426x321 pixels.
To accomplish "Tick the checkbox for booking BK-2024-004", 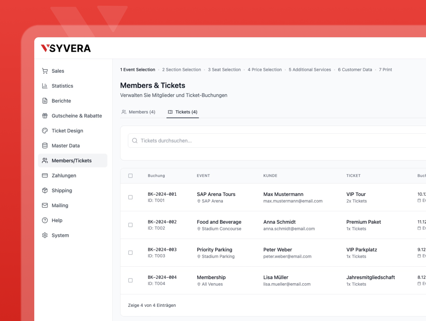I will point(130,281).
